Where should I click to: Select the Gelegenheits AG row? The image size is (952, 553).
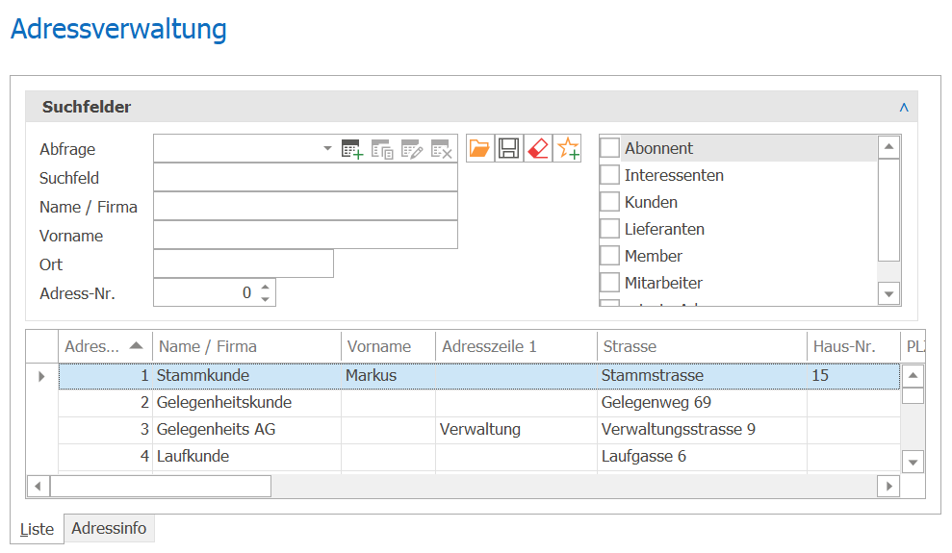[479, 429]
